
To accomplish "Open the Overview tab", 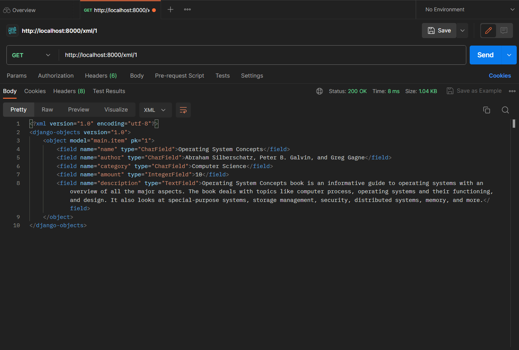I will pos(20,10).
